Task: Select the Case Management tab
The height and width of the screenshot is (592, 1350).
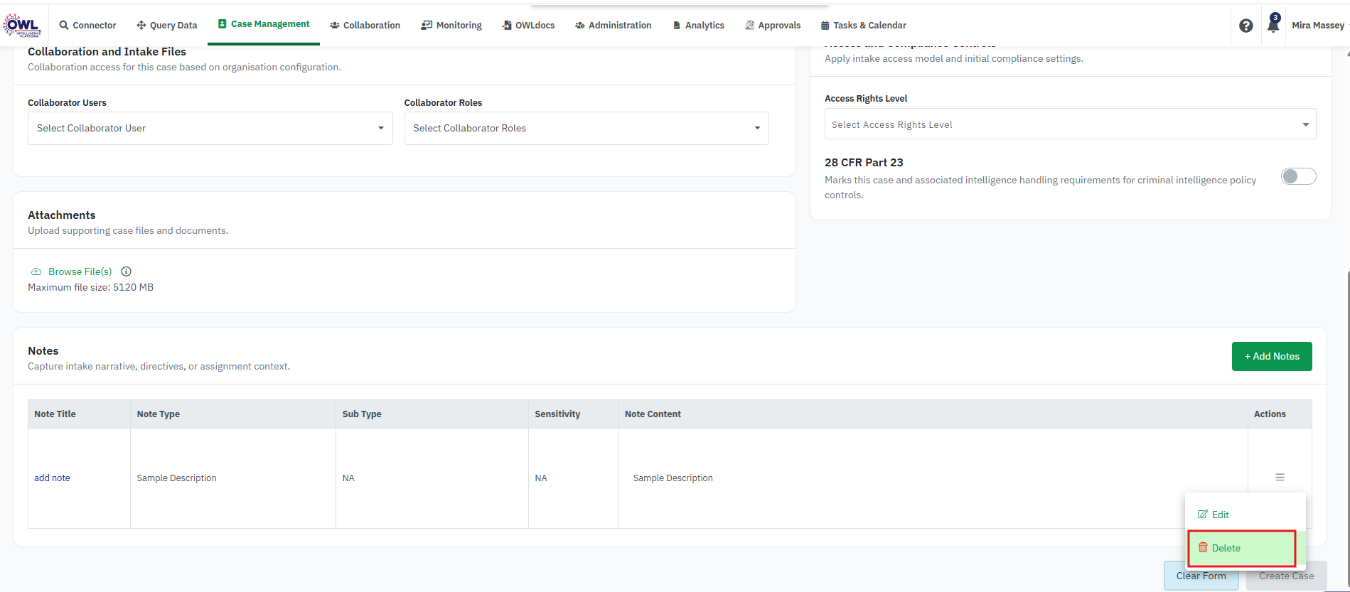Action: [264, 24]
